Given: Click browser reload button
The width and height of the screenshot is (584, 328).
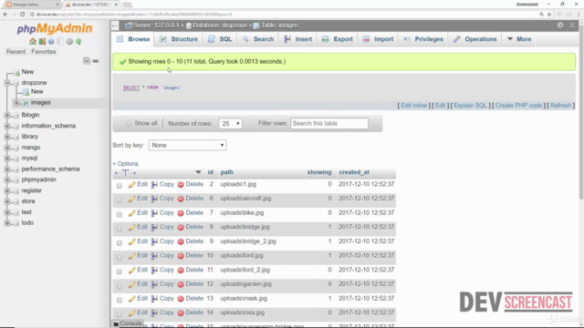Looking at the screenshot, I should (x=22, y=15).
